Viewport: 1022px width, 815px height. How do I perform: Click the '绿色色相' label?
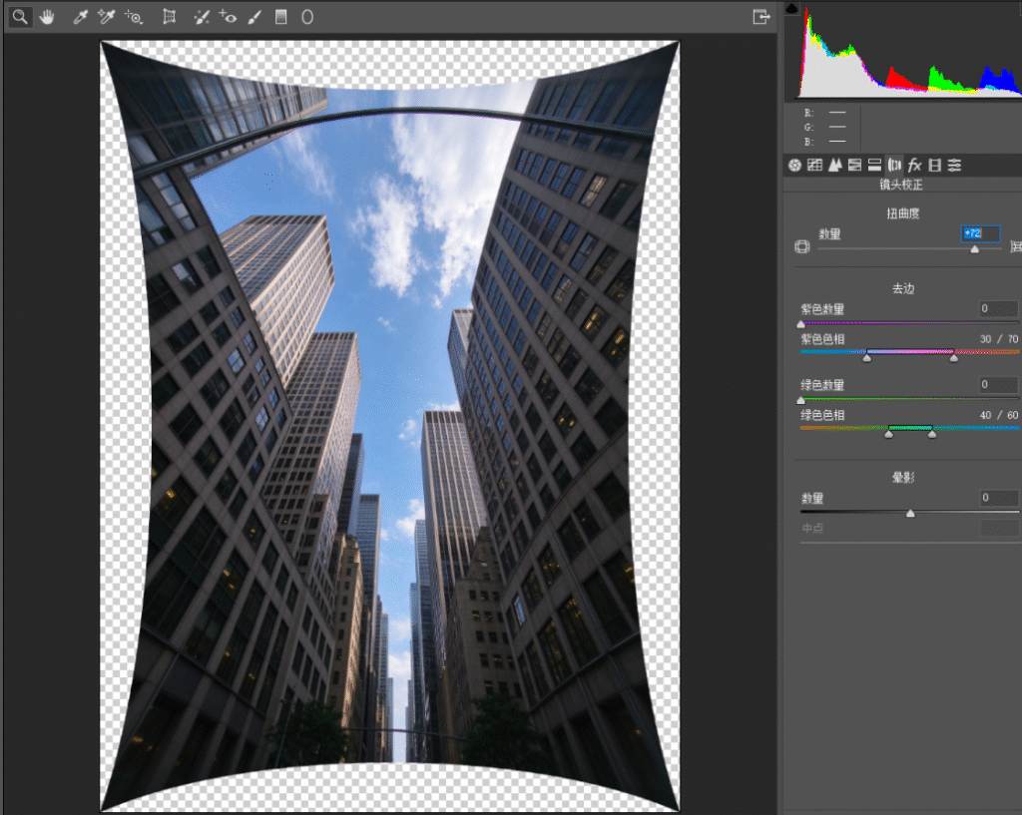(822, 416)
